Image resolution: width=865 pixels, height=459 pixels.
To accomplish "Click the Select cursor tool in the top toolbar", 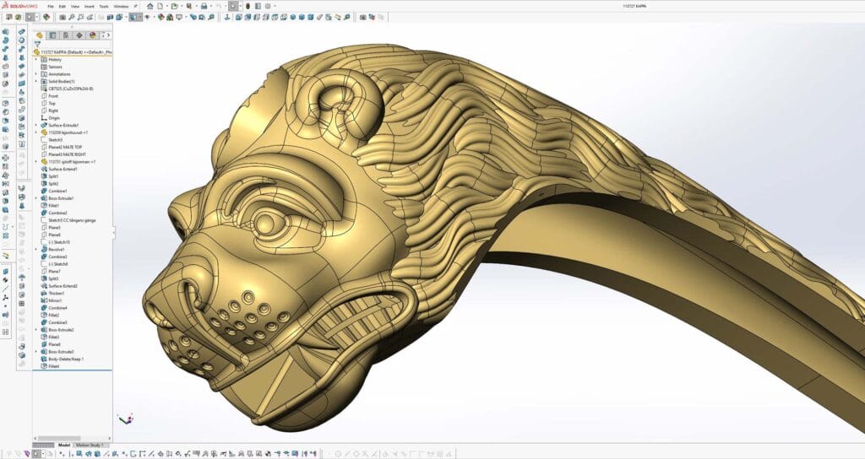I will coord(233,6).
